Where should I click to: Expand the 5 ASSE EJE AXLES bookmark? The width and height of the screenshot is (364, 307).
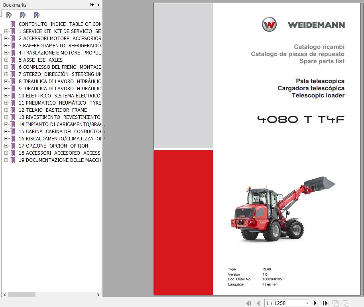point(6,60)
